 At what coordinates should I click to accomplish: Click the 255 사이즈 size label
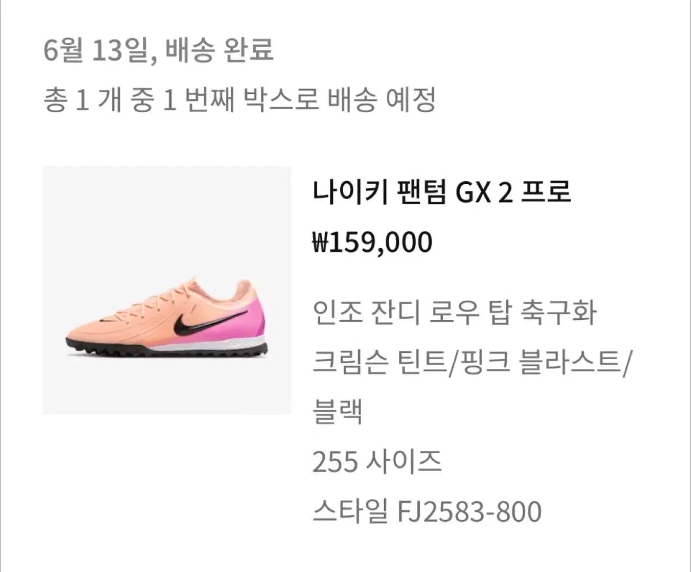(x=377, y=462)
